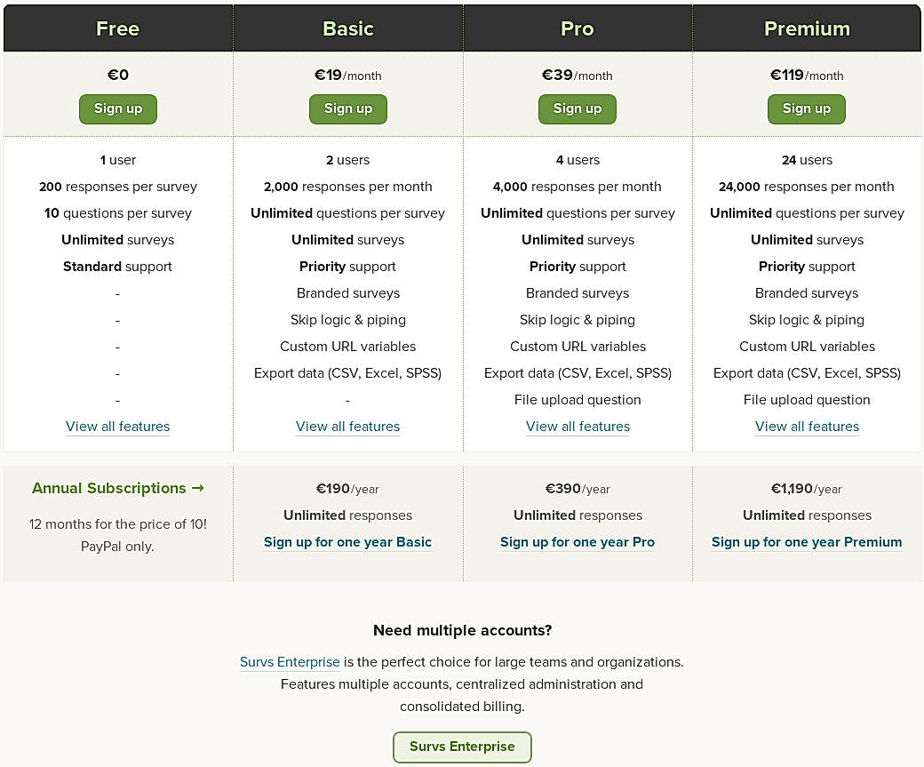Click Sign up under the Basic plan
Screen dimensions: 924x767
pyautogui.click(x=348, y=109)
